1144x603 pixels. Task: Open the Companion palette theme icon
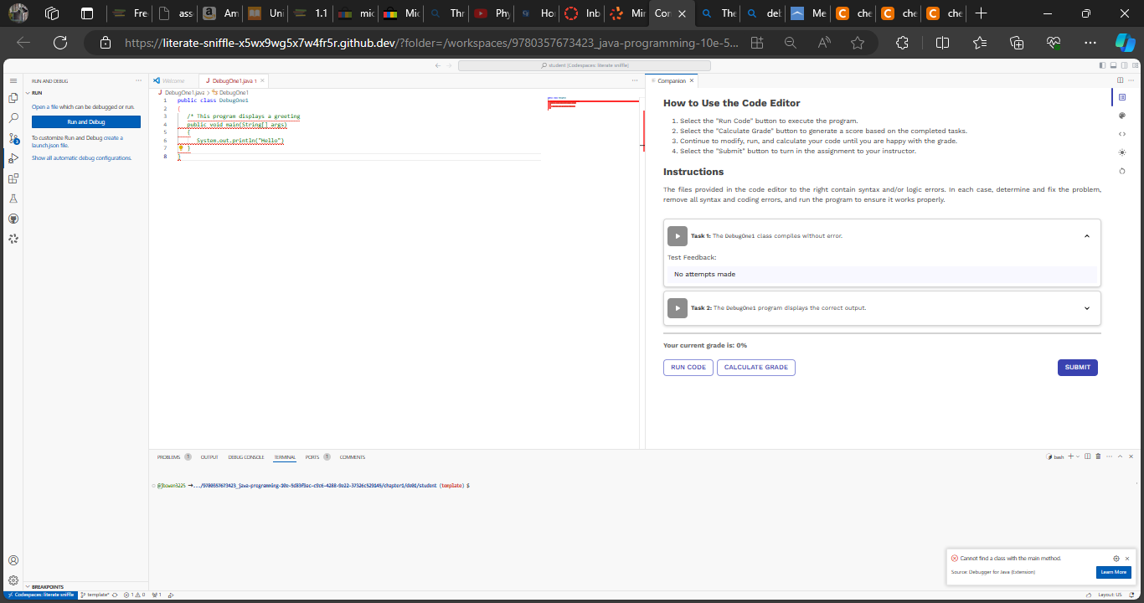point(1122,116)
